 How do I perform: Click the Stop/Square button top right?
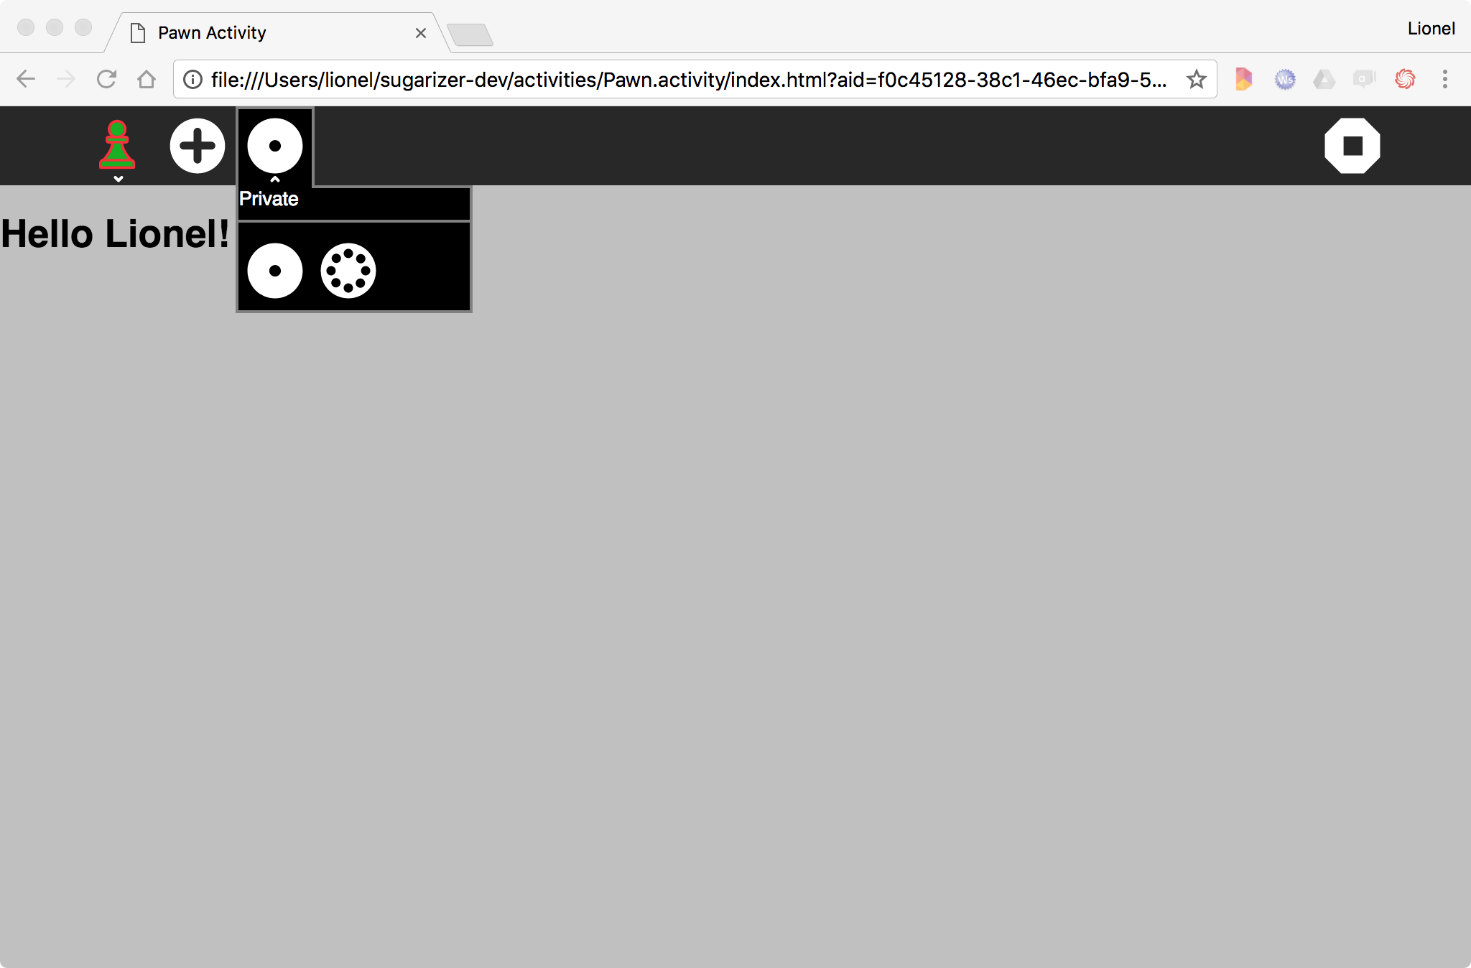point(1352,145)
